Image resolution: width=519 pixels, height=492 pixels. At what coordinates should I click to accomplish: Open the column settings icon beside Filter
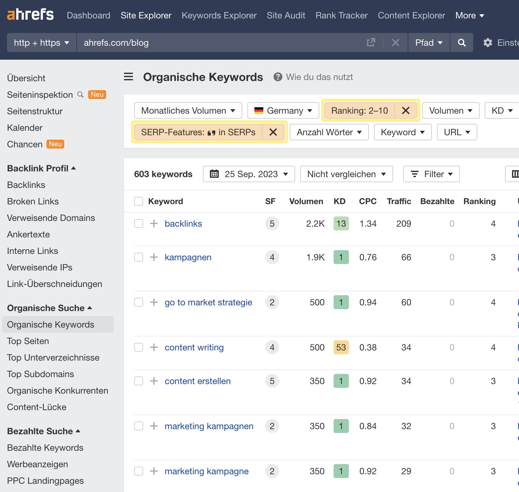pyautogui.click(x=515, y=174)
